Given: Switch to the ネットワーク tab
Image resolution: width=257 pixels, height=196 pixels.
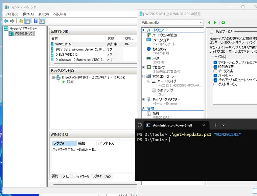Looking at the screenshot, I should (x=81, y=176).
